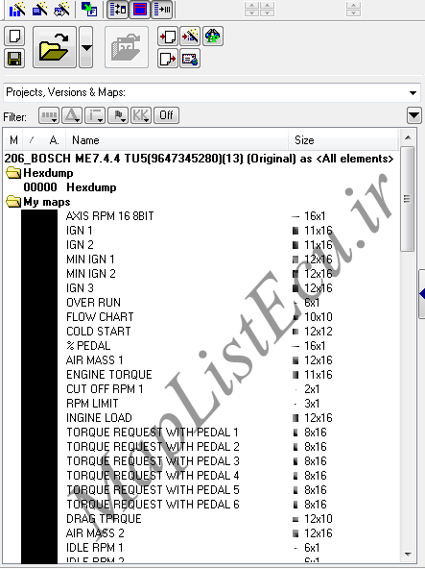Select the RPM LIMIT map entry
Viewport: 425px width, 569px height.
click(92, 404)
